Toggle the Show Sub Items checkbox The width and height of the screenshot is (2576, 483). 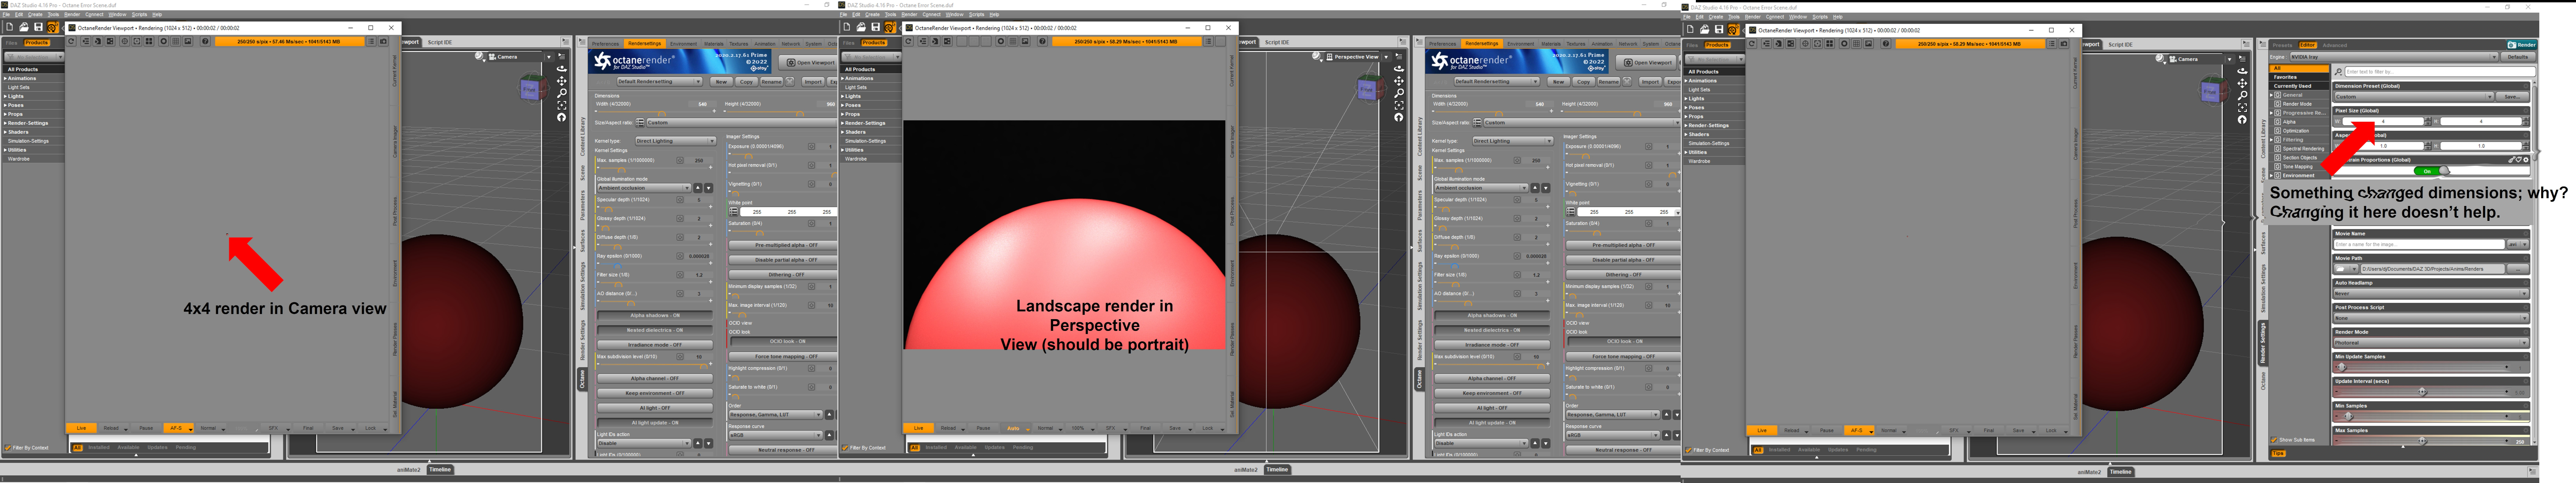point(2274,440)
